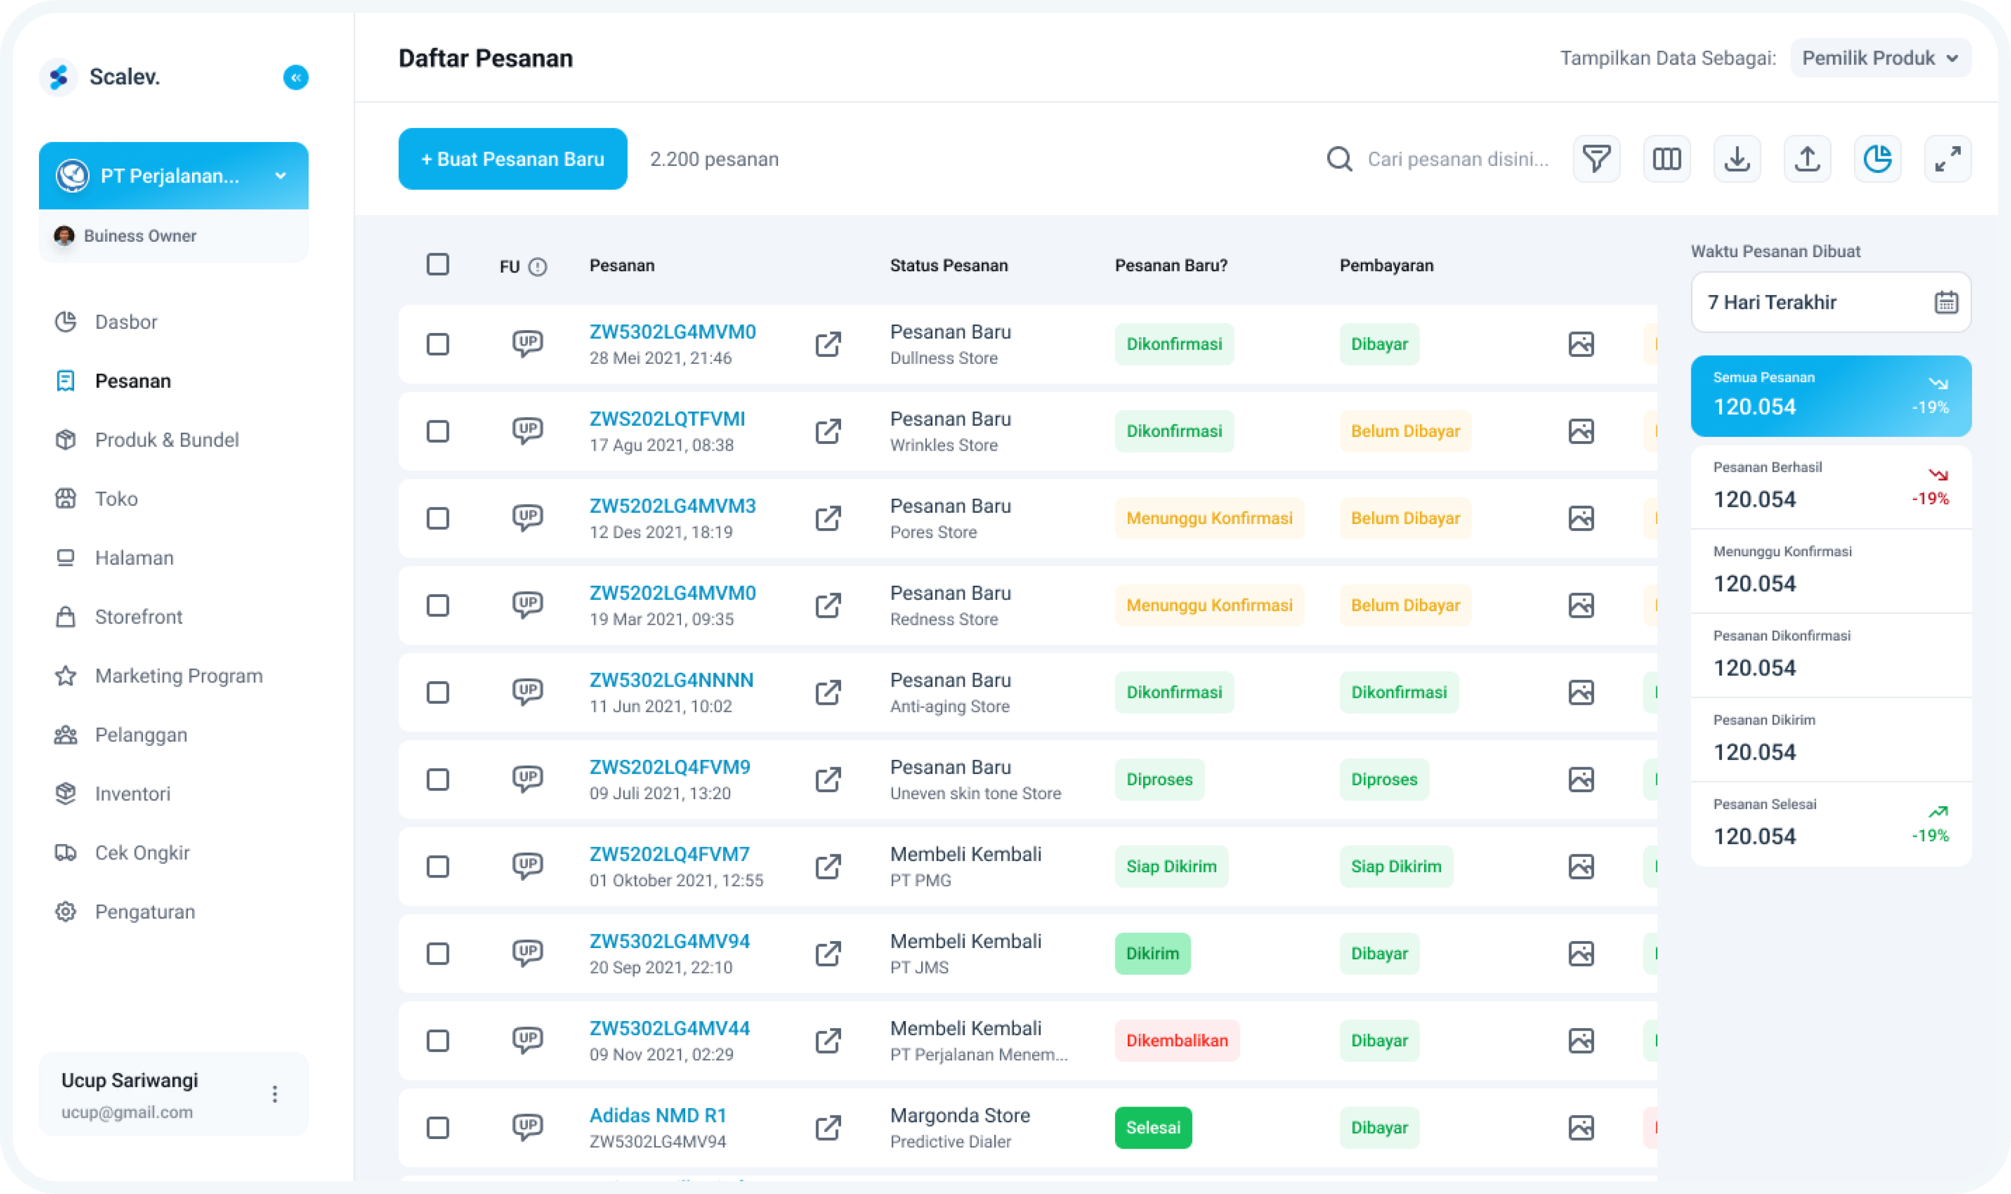Click the Pembayaran column header
This screenshot has height=1194, width=2011.
(1385, 266)
